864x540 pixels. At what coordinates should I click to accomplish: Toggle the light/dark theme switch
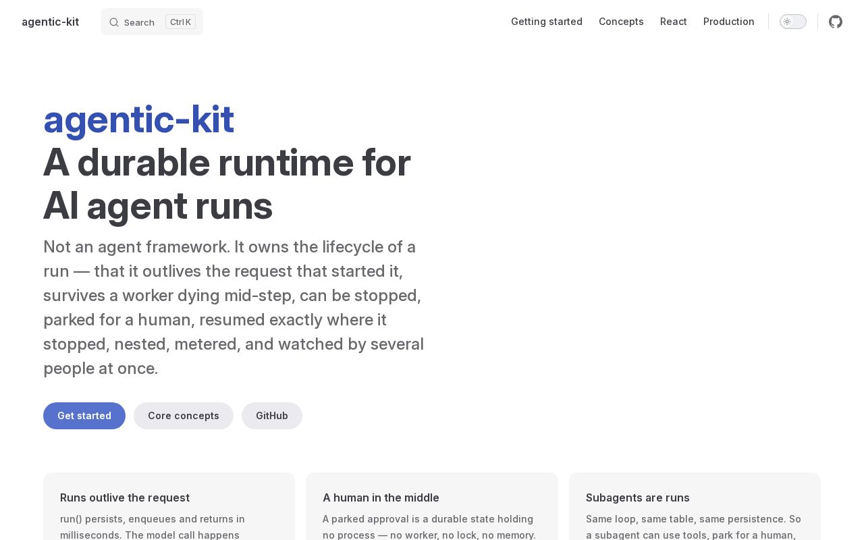coord(793,22)
